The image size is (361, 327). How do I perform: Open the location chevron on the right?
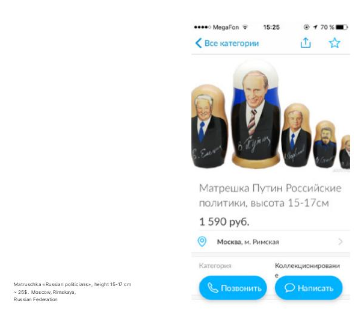[341, 241]
